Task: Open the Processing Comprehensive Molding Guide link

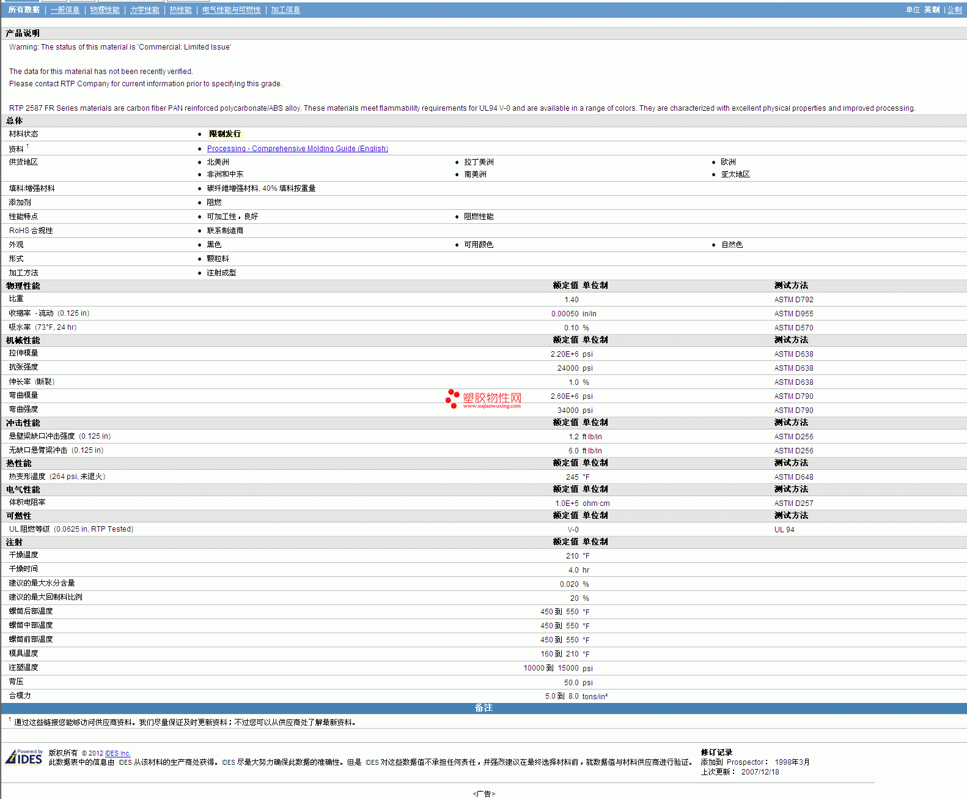Action: [297, 149]
